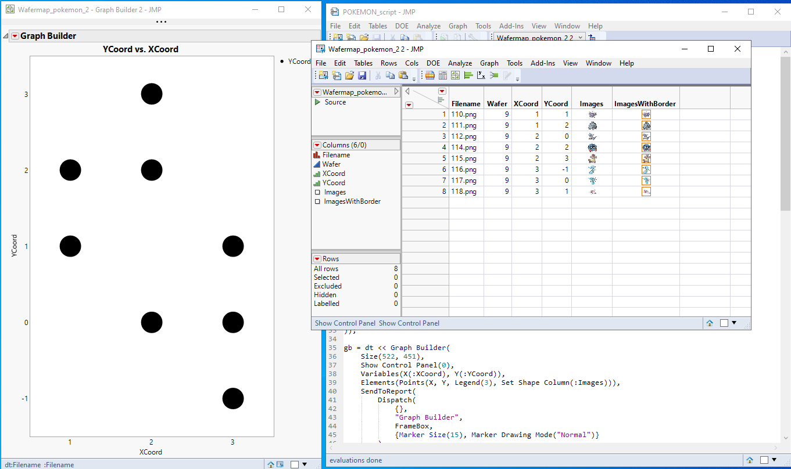Image resolution: width=791 pixels, height=469 pixels.
Task: Open the Graph Builder red triangle menu
Action: [15, 36]
